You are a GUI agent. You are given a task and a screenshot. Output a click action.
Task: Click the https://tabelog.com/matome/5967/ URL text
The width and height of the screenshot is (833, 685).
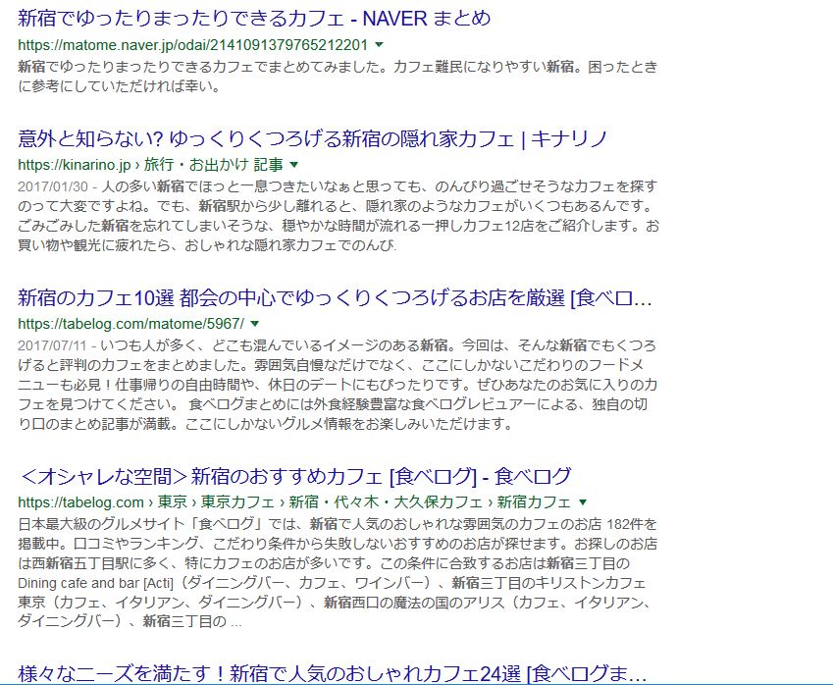point(131,324)
